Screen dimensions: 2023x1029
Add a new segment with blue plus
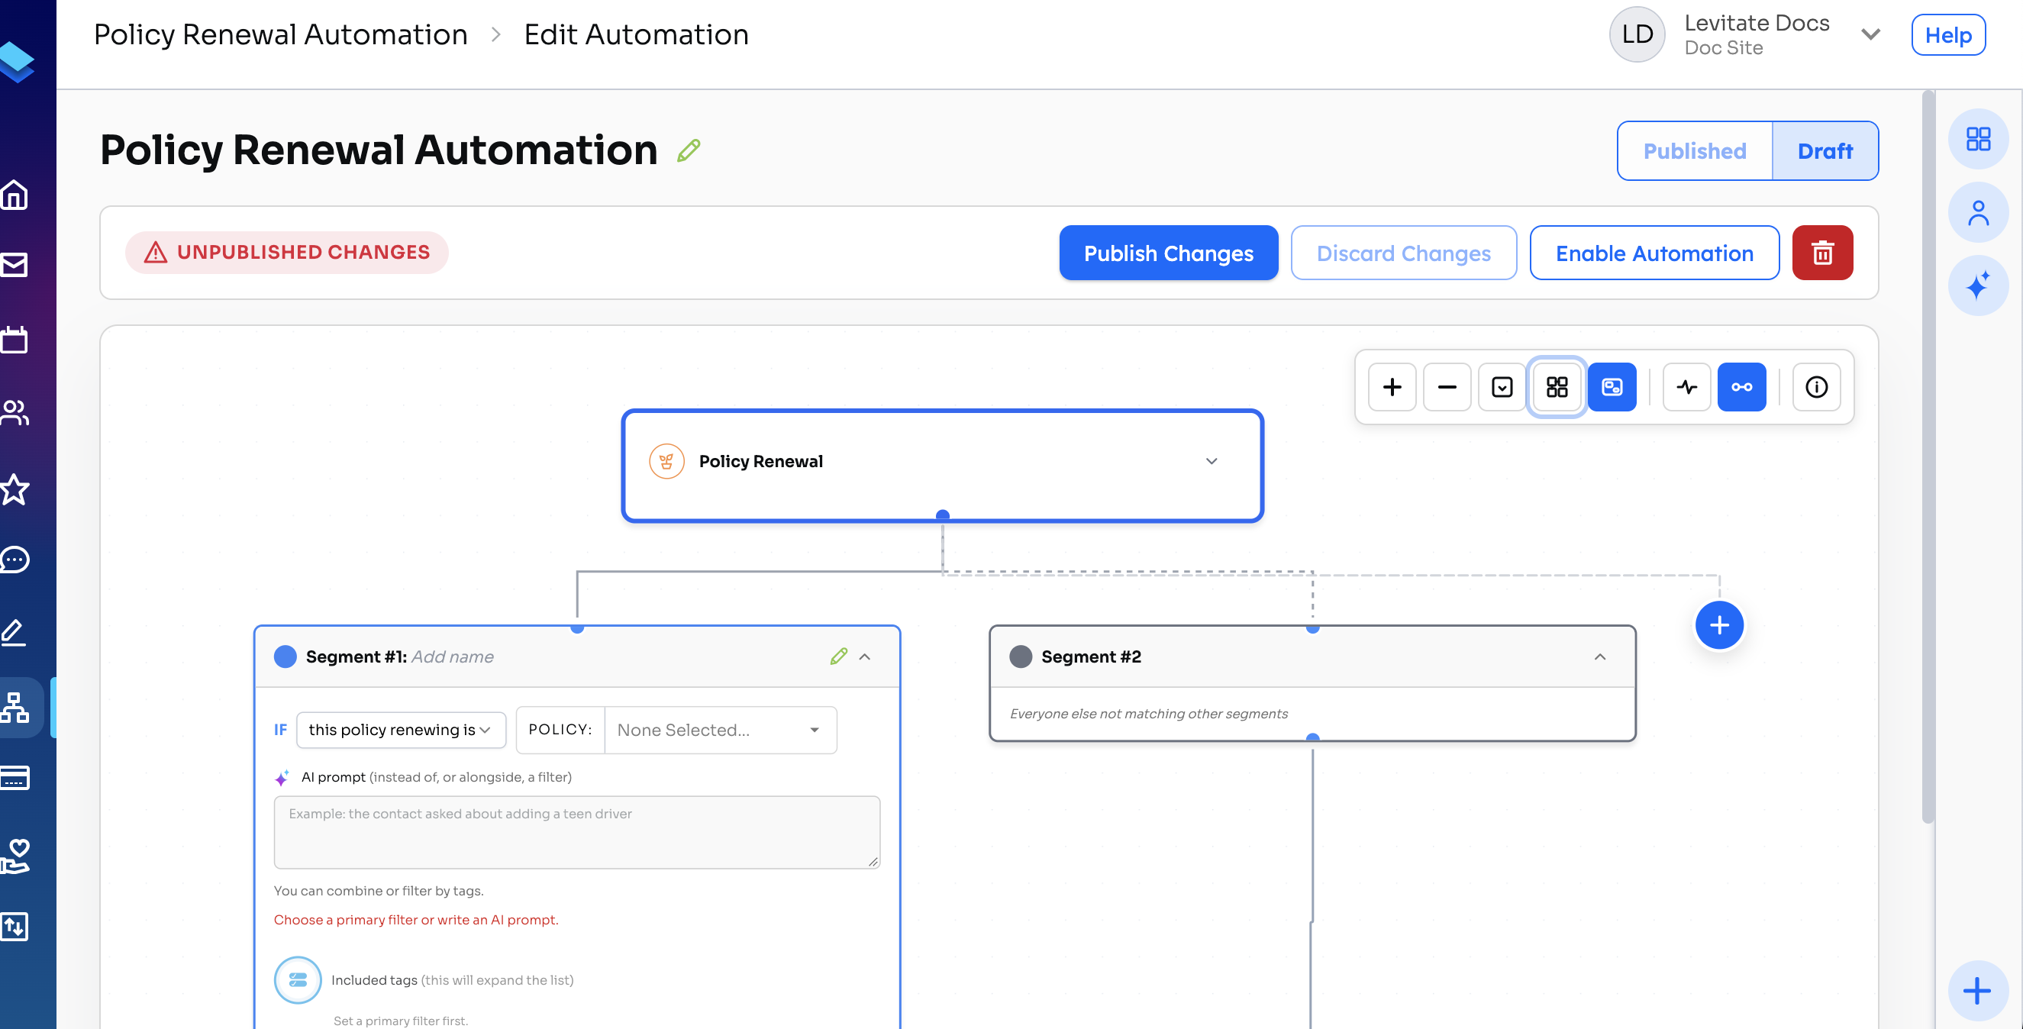pyautogui.click(x=1719, y=625)
